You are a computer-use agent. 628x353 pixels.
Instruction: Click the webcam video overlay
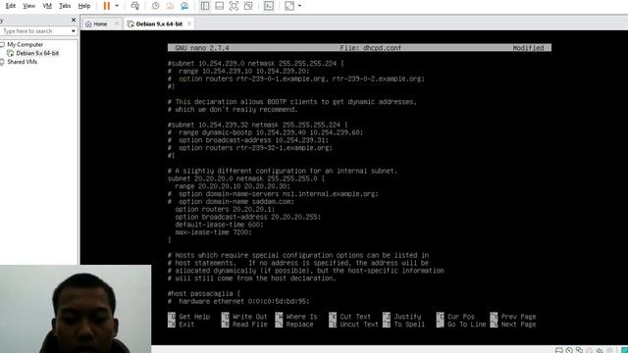coord(76,309)
